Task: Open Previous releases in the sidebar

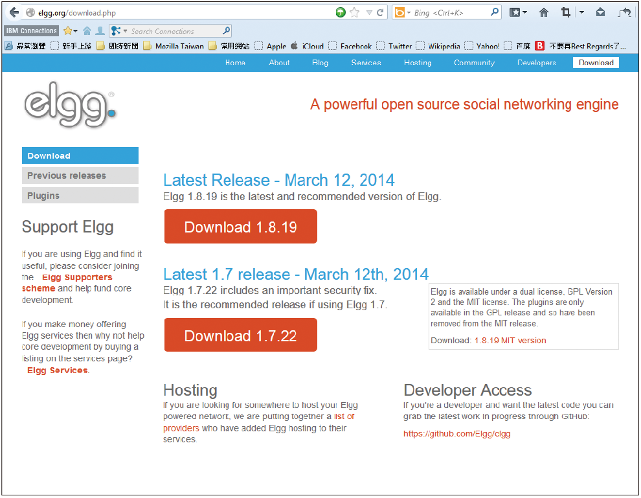Action: point(80,175)
